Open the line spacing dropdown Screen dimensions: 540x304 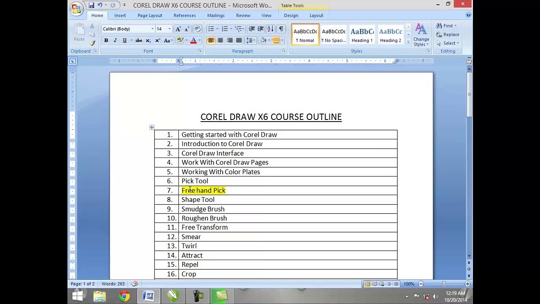point(251,41)
